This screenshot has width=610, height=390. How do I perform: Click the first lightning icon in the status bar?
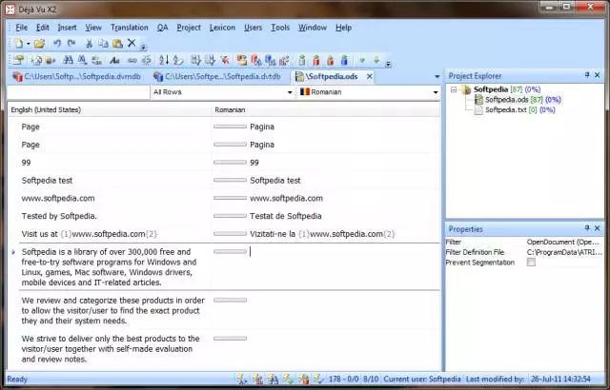[242, 379]
